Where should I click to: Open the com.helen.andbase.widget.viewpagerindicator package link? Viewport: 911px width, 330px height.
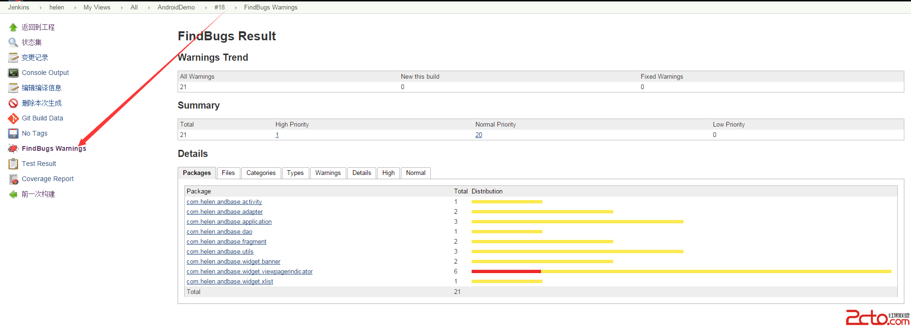(249, 272)
